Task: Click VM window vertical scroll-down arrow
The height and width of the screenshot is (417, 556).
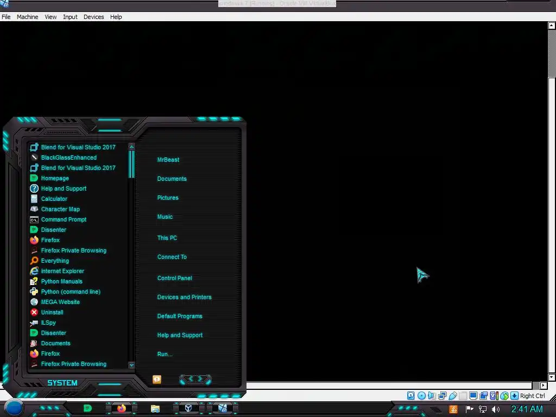Action: click(x=552, y=377)
